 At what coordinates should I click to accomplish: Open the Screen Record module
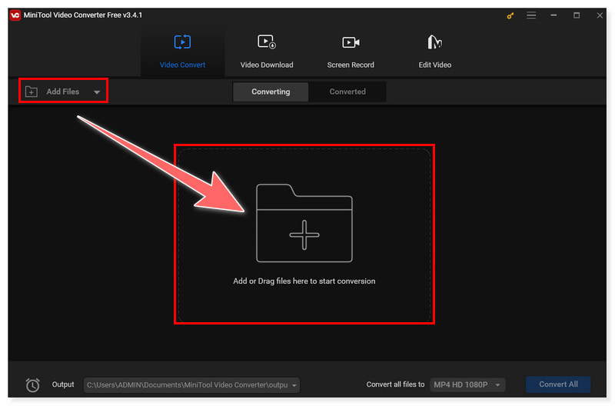point(351,51)
